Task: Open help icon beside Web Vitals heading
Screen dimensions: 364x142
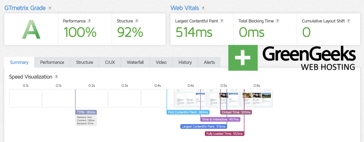Action: [x=203, y=8]
